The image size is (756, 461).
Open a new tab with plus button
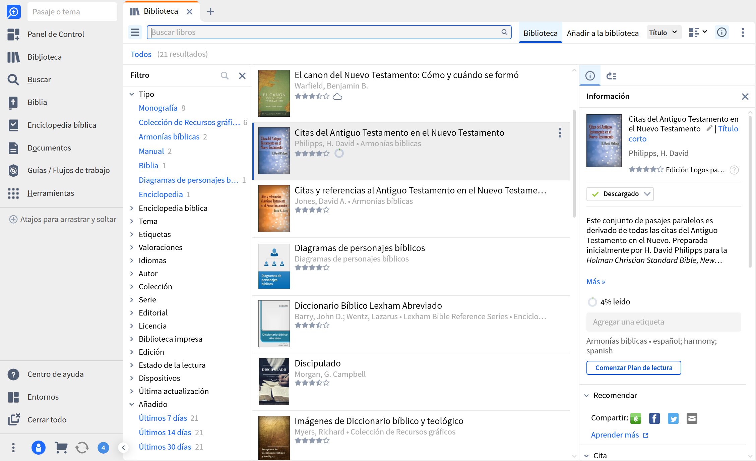pyautogui.click(x=210, y=12)
